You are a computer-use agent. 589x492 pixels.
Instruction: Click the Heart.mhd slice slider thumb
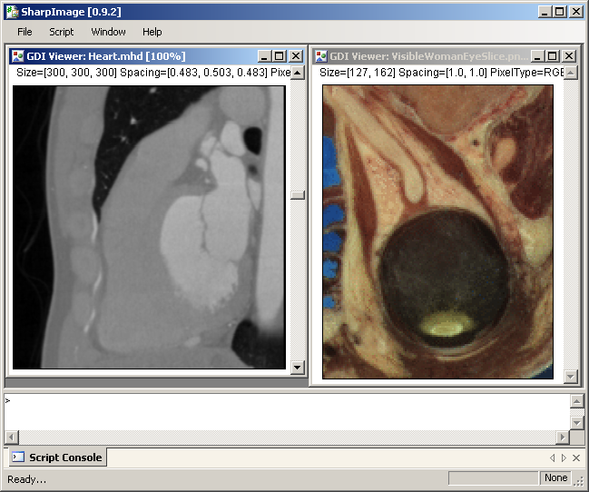pyautogui.click(x=297, y=195)
